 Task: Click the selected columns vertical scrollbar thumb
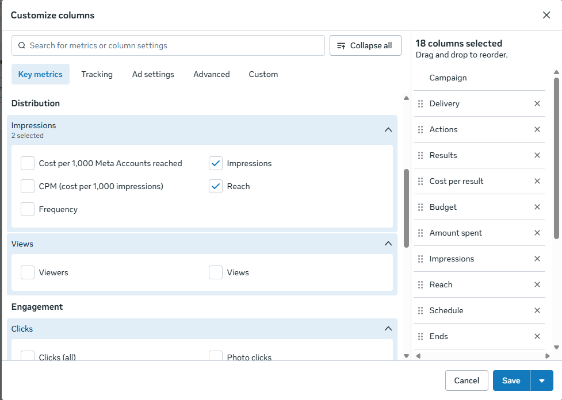coord(556,158)
